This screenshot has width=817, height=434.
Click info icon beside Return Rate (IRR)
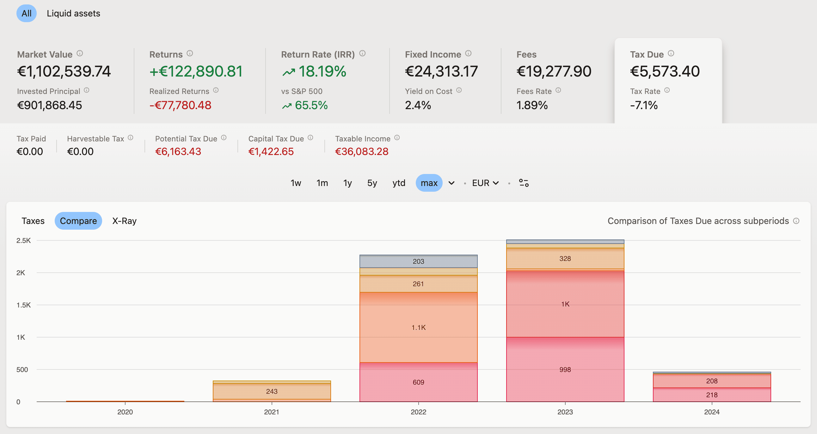click(x=363, y=53)
